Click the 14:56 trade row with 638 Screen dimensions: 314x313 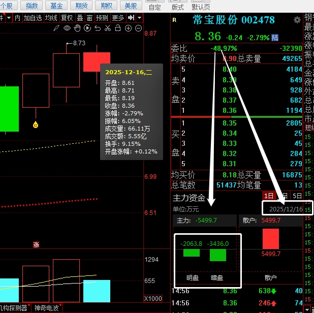tap(237, 291)
